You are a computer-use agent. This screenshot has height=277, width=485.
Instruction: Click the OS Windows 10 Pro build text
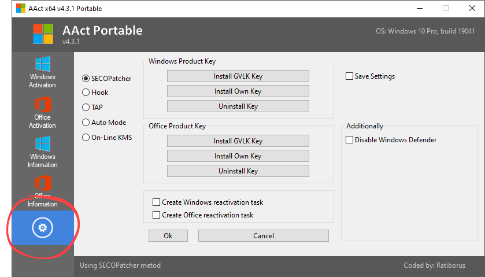pos(425,31)
